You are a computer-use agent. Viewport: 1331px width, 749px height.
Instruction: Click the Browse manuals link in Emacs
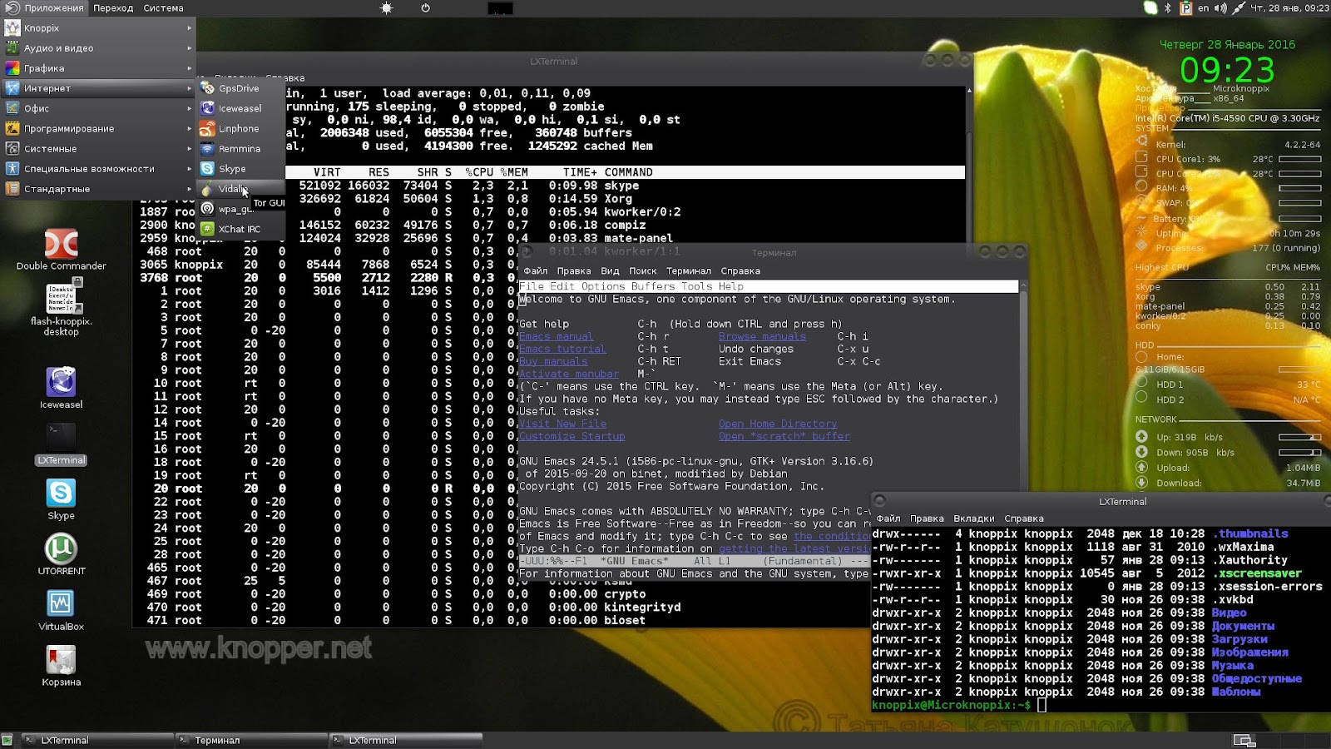click(763, 336)
